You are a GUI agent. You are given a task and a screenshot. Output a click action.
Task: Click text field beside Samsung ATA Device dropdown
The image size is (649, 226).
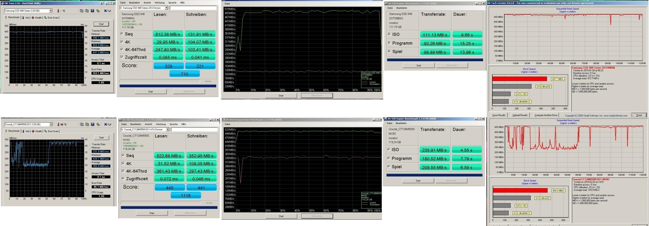[193, 8]
